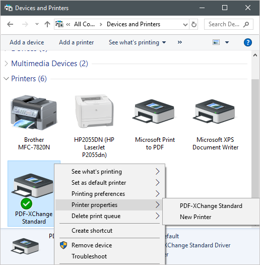This screenshot has height=265, width=260.
Task: Expand the address path chevrons
Action: 68,25
